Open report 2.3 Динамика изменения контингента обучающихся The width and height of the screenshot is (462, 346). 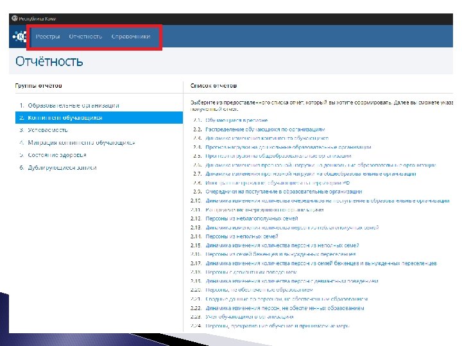click(x=267, y=138)
